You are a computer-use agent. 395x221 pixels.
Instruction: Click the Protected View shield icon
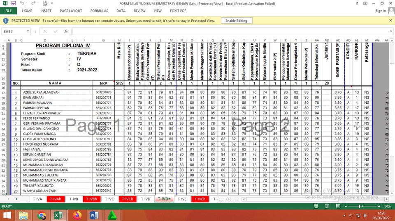tap(5, 21)
